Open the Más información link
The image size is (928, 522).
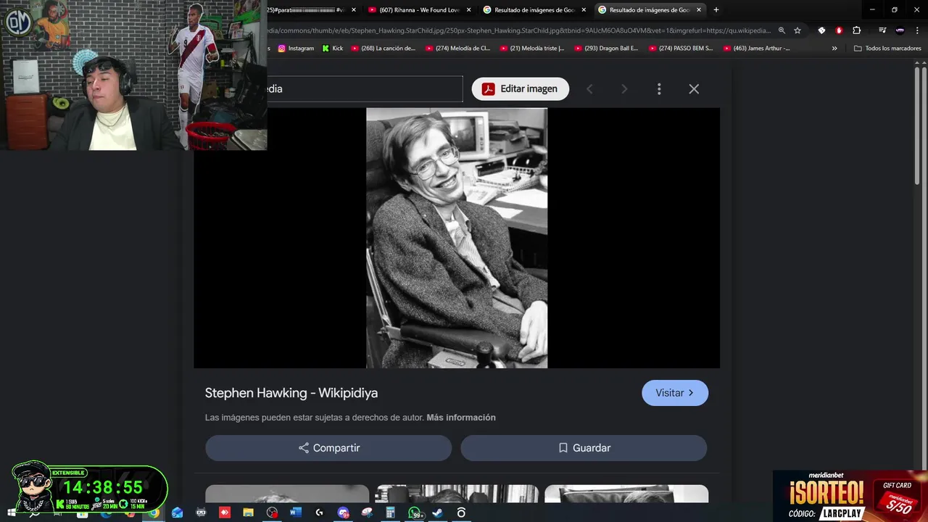click(461, 418)
